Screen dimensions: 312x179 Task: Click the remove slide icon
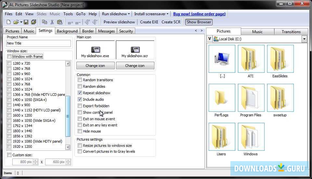coord(78,23)
